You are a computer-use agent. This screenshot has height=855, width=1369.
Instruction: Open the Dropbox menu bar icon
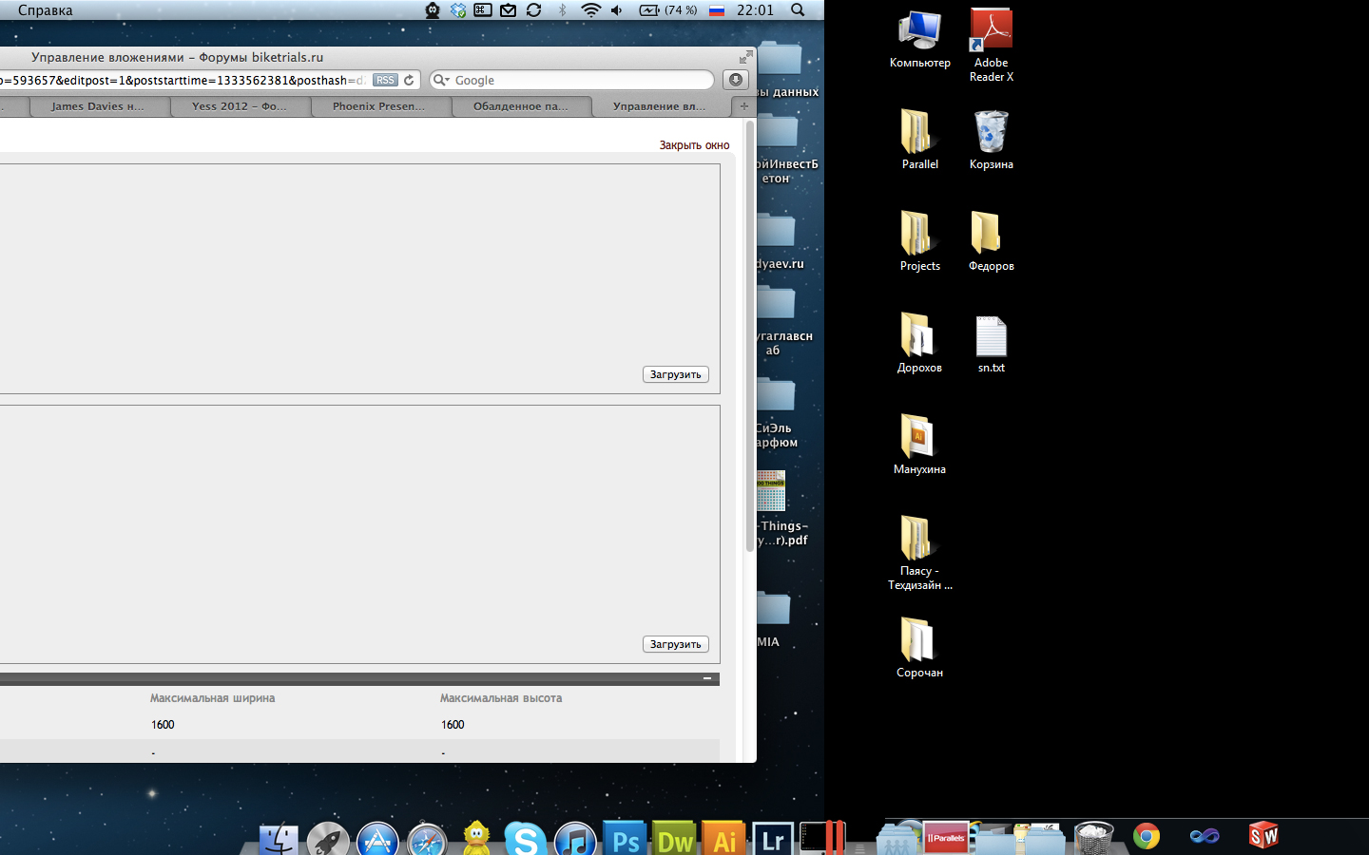[x=458, y=10]
